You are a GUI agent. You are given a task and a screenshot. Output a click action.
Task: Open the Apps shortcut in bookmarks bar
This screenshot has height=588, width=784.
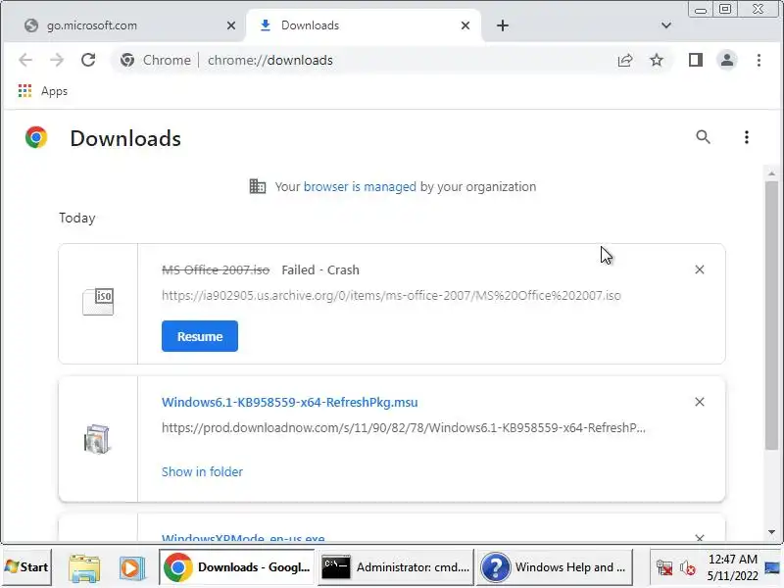(x=43, y=91)
